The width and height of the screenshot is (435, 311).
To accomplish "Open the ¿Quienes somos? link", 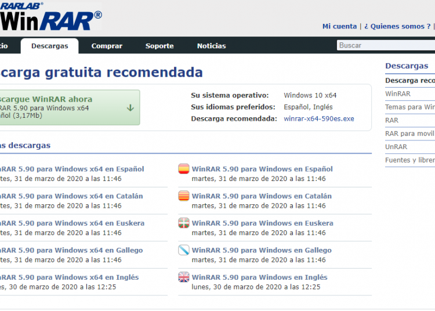I will (x=397, y=26).
